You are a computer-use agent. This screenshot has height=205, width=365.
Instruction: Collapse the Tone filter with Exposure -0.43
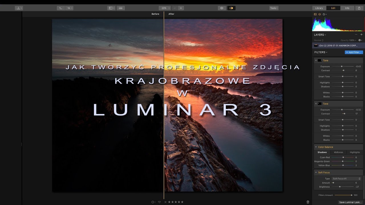(x=316, y=60)
